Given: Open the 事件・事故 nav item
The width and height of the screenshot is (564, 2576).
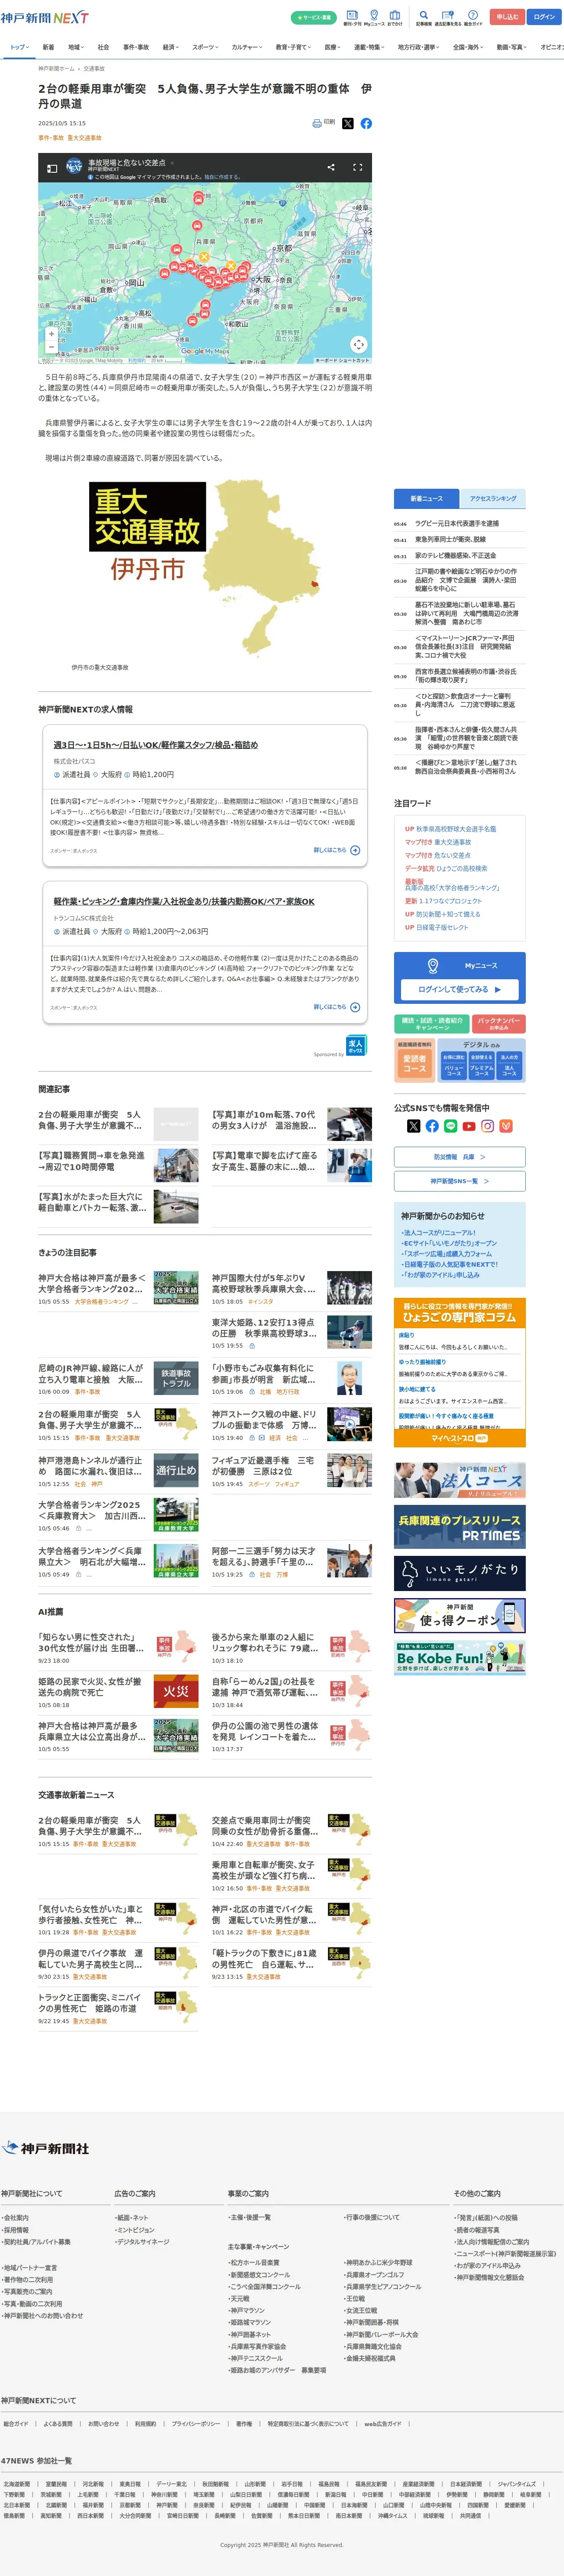Looking at the screenshot, I should (136, 47).
